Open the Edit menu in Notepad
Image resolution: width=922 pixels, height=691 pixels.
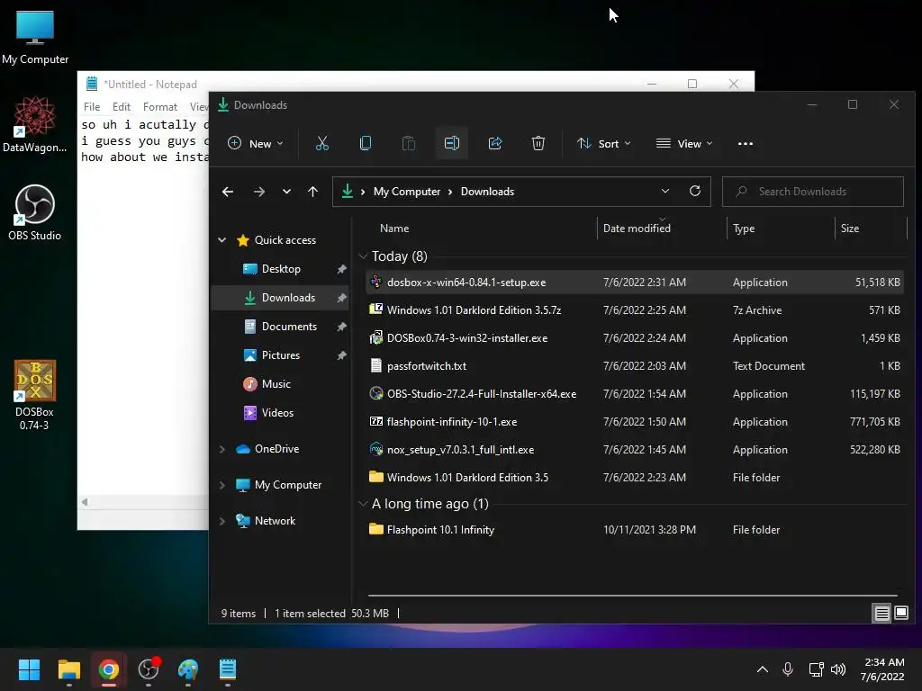point(122,106)
